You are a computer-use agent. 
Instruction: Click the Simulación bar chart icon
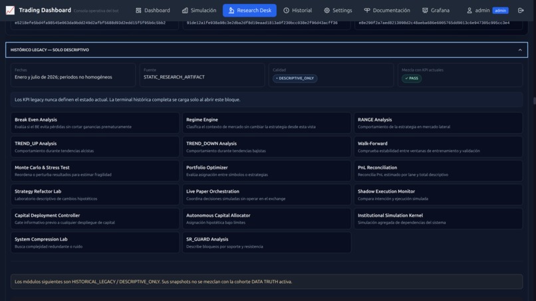(185, 11)
